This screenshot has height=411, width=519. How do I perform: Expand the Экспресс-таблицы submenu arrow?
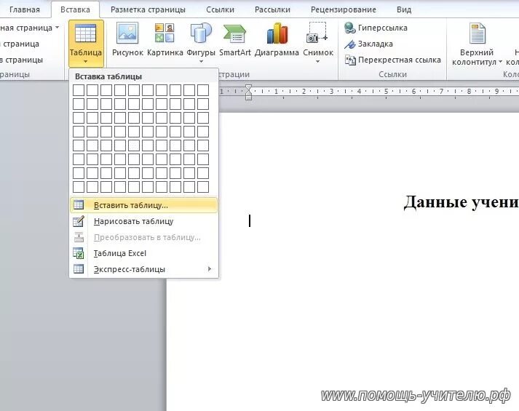tap(210, 269)
